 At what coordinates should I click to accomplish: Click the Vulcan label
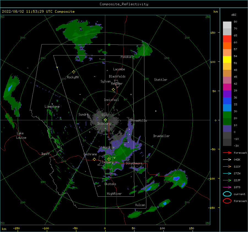140,205
